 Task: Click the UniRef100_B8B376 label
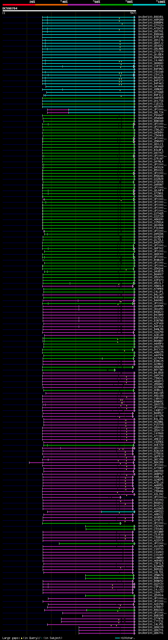151,578
